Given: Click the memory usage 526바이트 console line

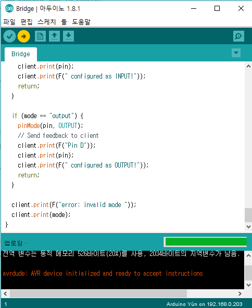Looking at the screenshot, I should 121,253.
